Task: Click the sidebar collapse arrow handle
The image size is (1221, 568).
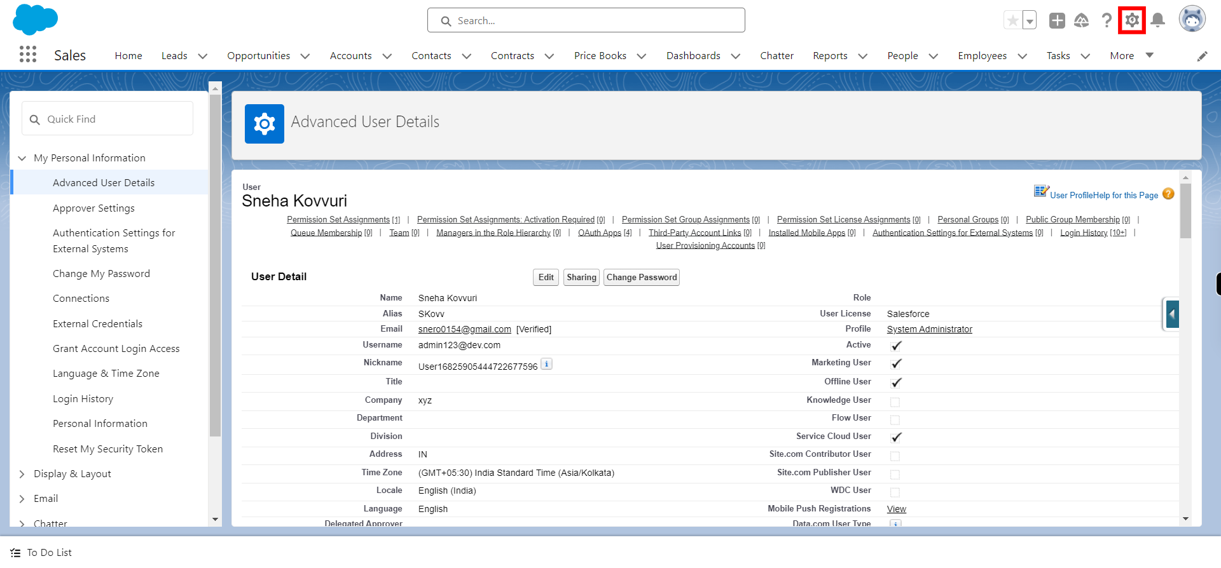Action: tap(1172, 314)
